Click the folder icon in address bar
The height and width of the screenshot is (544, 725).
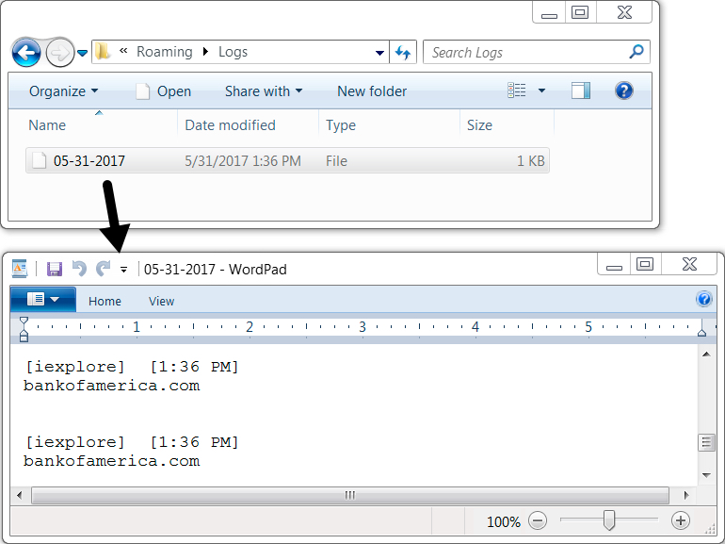pyautogui.click(x=103, y=52)
